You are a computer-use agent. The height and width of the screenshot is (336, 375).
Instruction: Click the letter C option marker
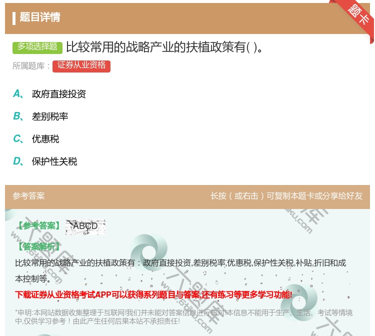(x=18, y=139)
